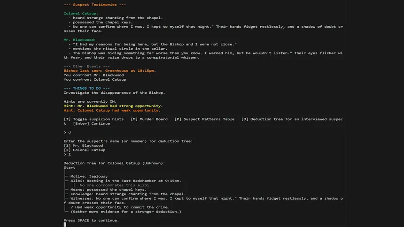Choose option '[2] Colonel Catsup'
The width and height of the screenshot is (404, 227).
[85, 150]
